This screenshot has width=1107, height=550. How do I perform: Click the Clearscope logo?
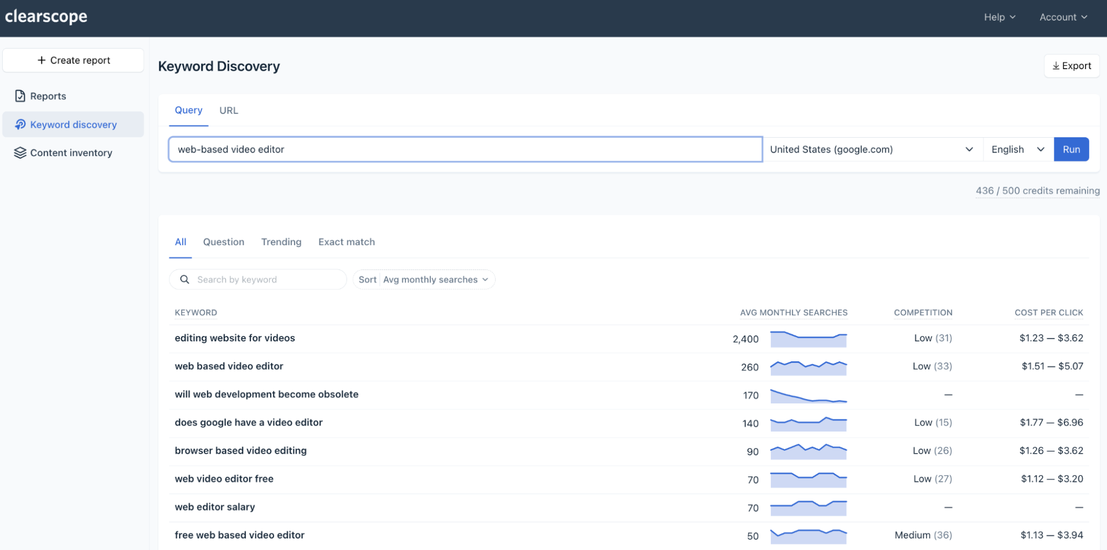point(46,17)
